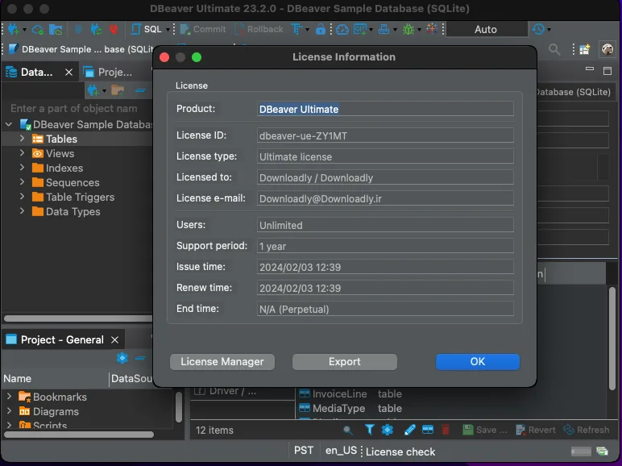This screenshot has height=466, width=622.
Task: Click the project panel settings gear icon
Action: pos(122,358)
